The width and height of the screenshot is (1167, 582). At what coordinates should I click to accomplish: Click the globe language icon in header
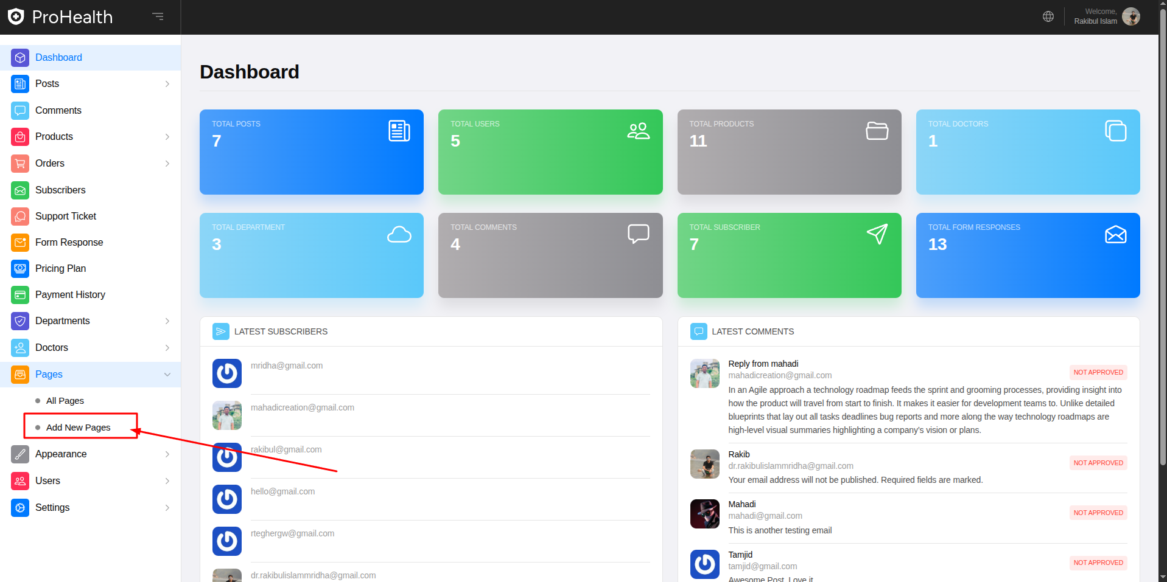pyautogui.click(x=1048, y=16)
